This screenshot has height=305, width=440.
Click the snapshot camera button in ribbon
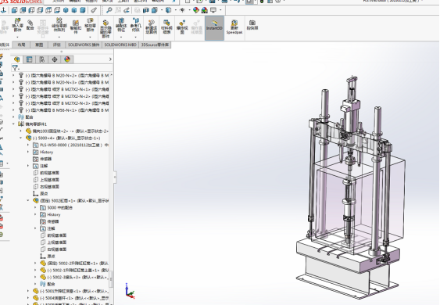point(252,24)
